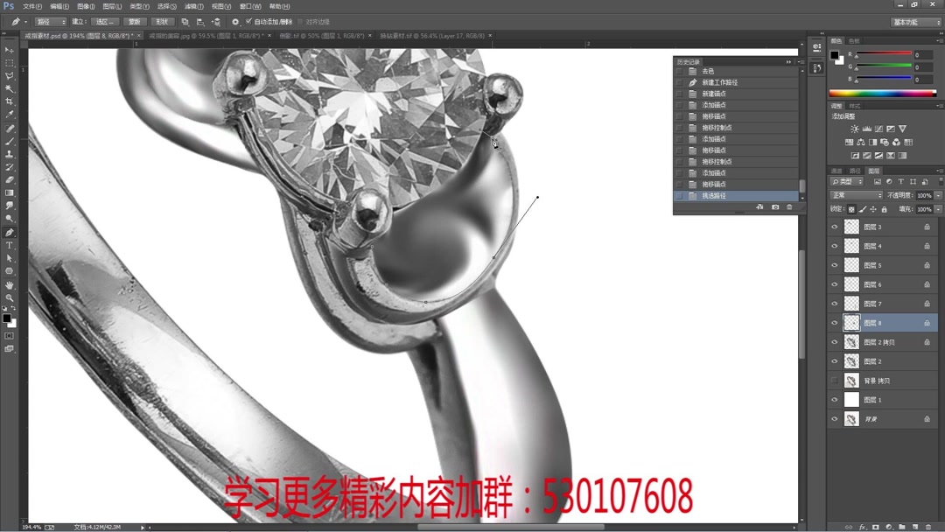Hide the 图层 3 layer visibility
Screen dimensions: 945x532
pos(835,227)
